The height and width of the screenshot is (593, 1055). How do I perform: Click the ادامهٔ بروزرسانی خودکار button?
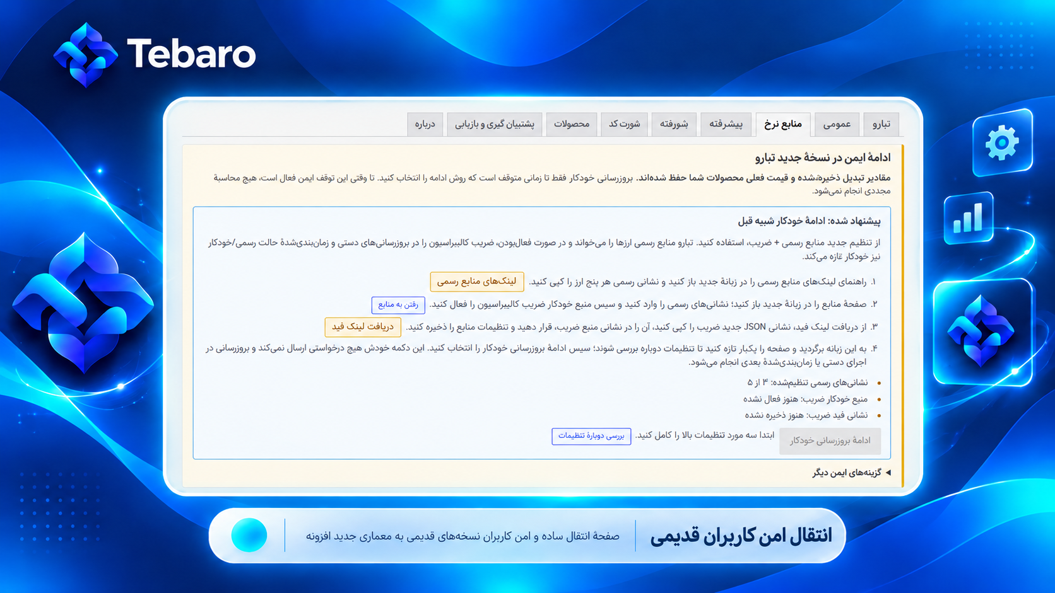tap(830, 440)
